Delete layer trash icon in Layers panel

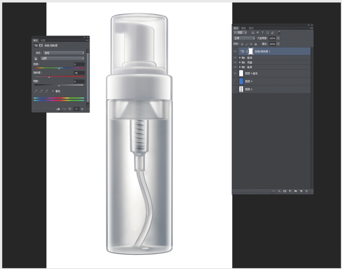point(306,191)
